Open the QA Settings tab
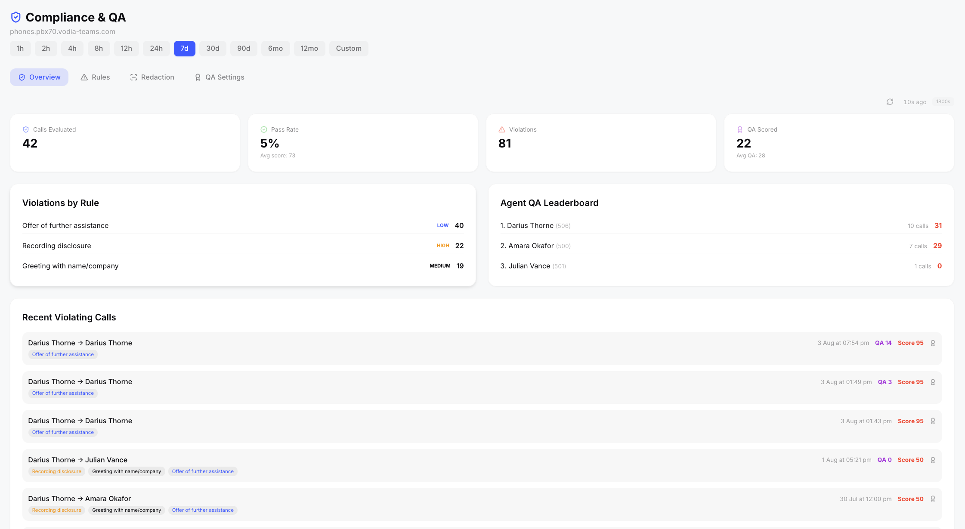965x529 pixels. 220,77
